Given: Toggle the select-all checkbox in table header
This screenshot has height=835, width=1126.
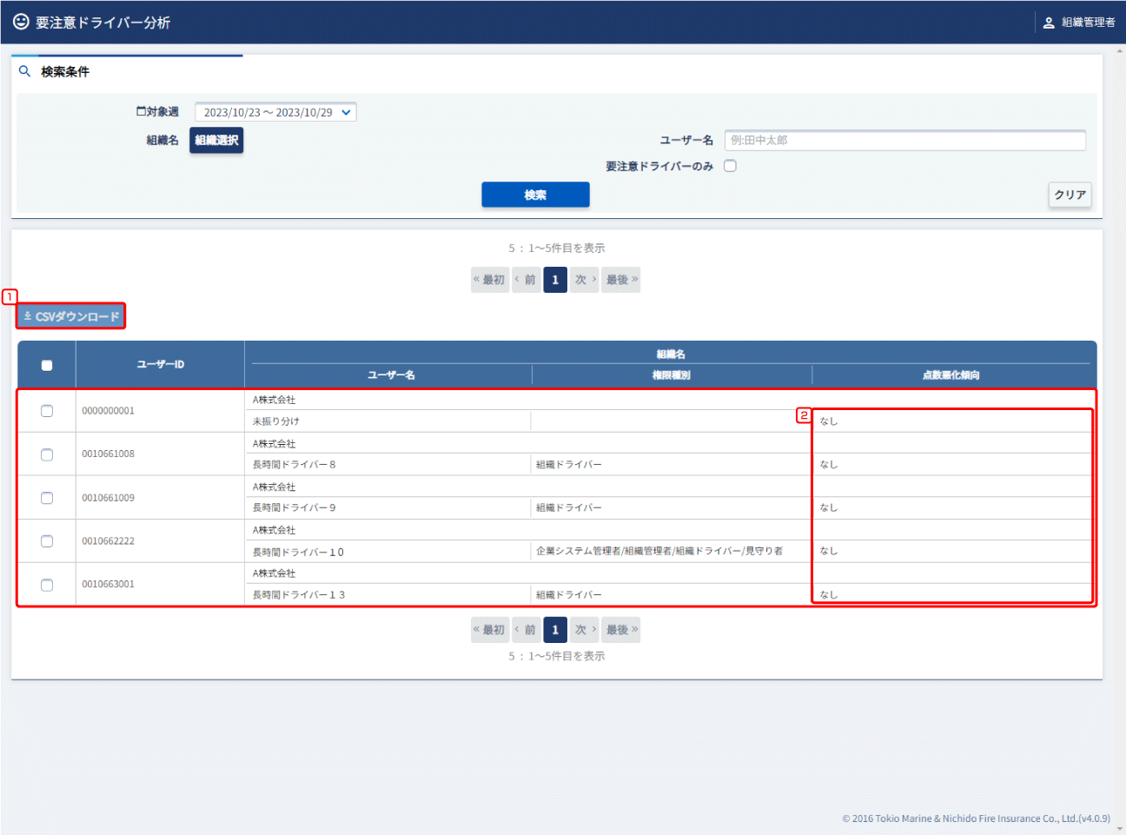Looking at the screenshot, I should click(x=47, y=365).
